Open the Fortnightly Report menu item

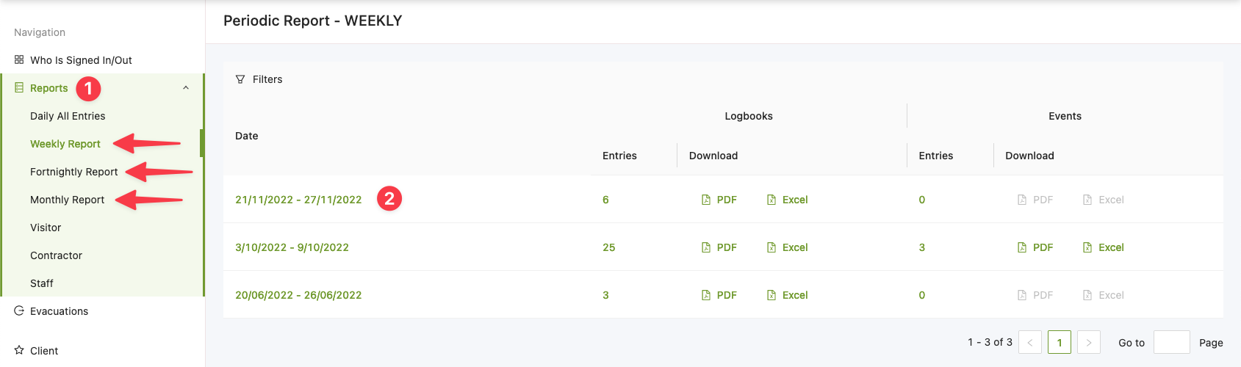[73, 172]
